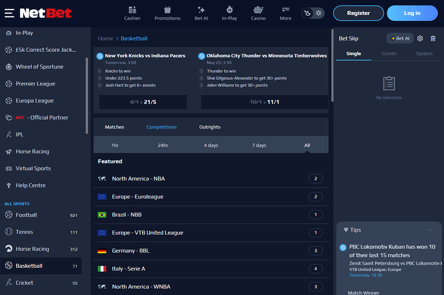Image resolution: width=444 pixels, height=295 pixels.
Task: Go to Home breadcrumb
Action: click(105, 39)
